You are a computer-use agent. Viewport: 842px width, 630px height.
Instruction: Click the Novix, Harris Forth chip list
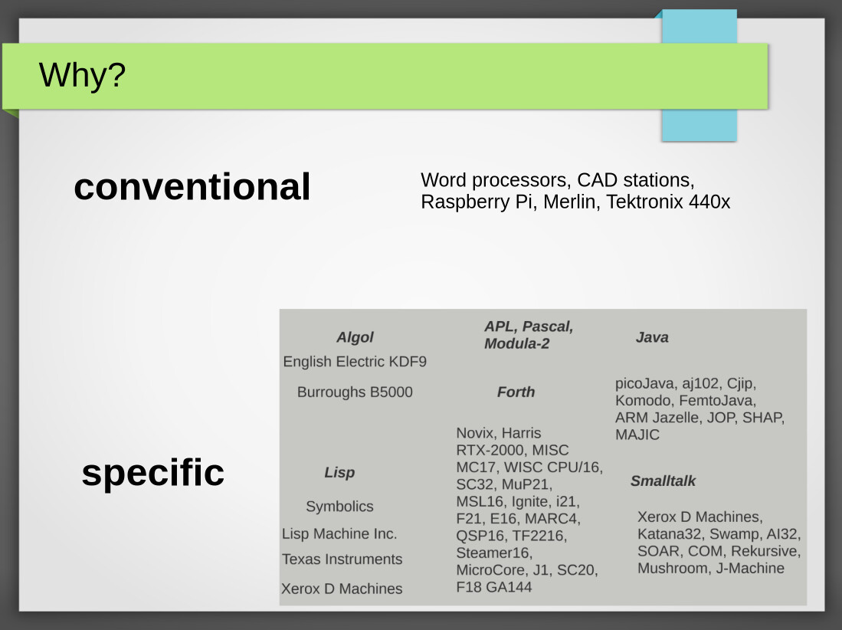coord(529,510)
